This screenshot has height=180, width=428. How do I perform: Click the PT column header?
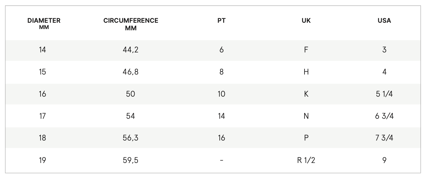click(x=222, y=21)
